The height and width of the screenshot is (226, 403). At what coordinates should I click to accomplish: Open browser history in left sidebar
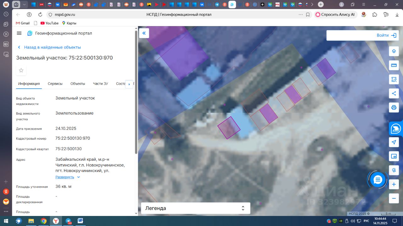(x=6, y=14)
